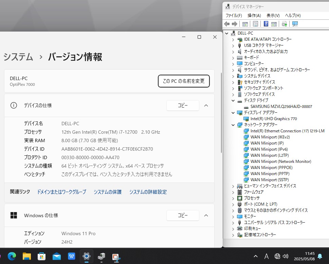Open Microsoft Edge from the taskbar
The width and height of the screenshot is (329, 264).
click(12, 256)
